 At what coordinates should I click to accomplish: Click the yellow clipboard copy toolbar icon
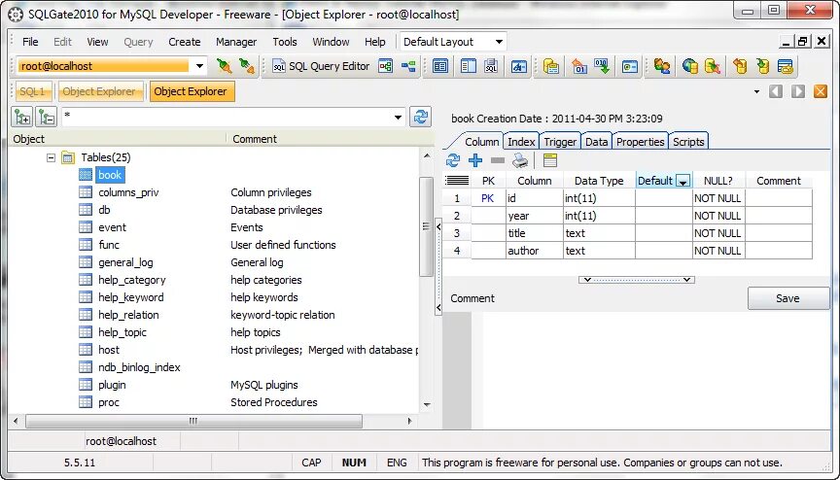(550, 66)
